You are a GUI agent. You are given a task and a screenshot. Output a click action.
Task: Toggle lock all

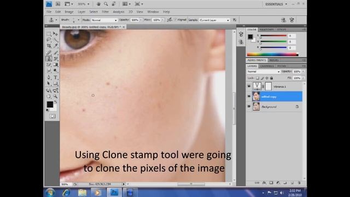tap(271, 78)
